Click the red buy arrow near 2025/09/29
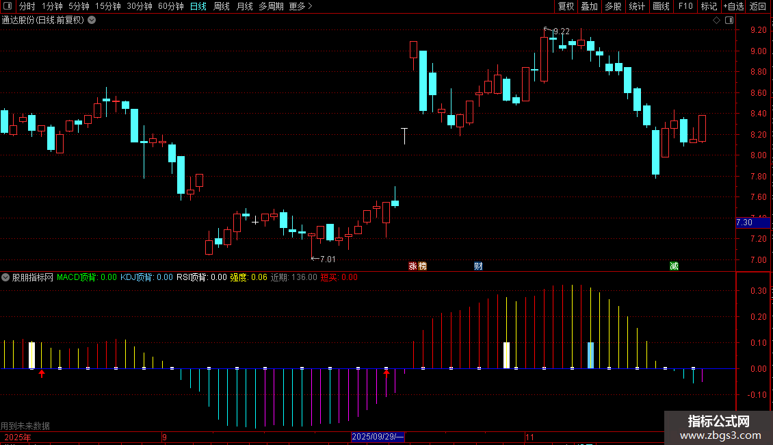The width and height of the screenshot is (773, 445). point(386,373)
